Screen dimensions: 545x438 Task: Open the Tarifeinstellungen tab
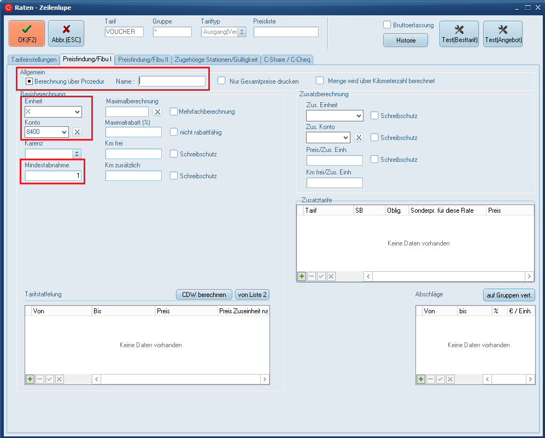click(33, 59)
